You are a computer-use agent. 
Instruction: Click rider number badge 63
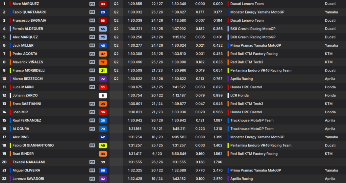pos(103,21)
